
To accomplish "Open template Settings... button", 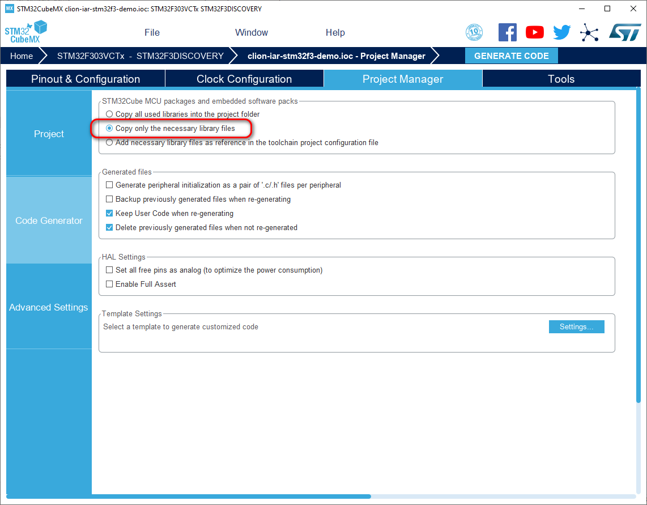I will [x=576, y=326].
